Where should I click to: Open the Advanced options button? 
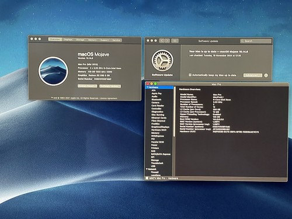pyautogui.click(x=253, y=75)
